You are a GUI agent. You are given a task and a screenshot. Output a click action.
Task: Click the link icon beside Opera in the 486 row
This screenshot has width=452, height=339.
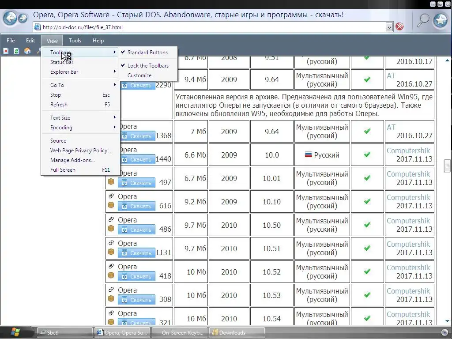(x=111, y=219)
